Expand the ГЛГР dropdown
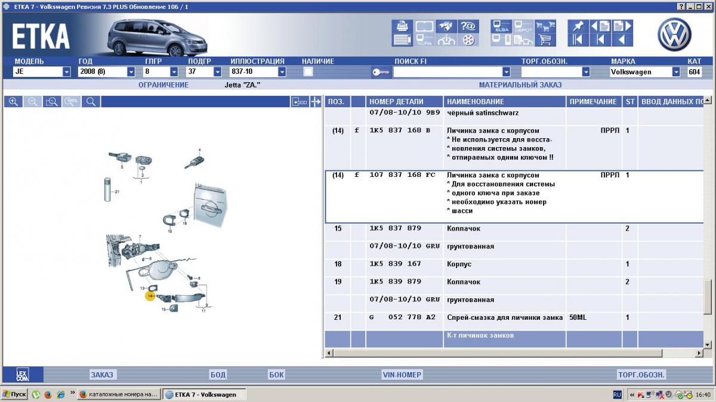716x402 pixels. (174, 72)
